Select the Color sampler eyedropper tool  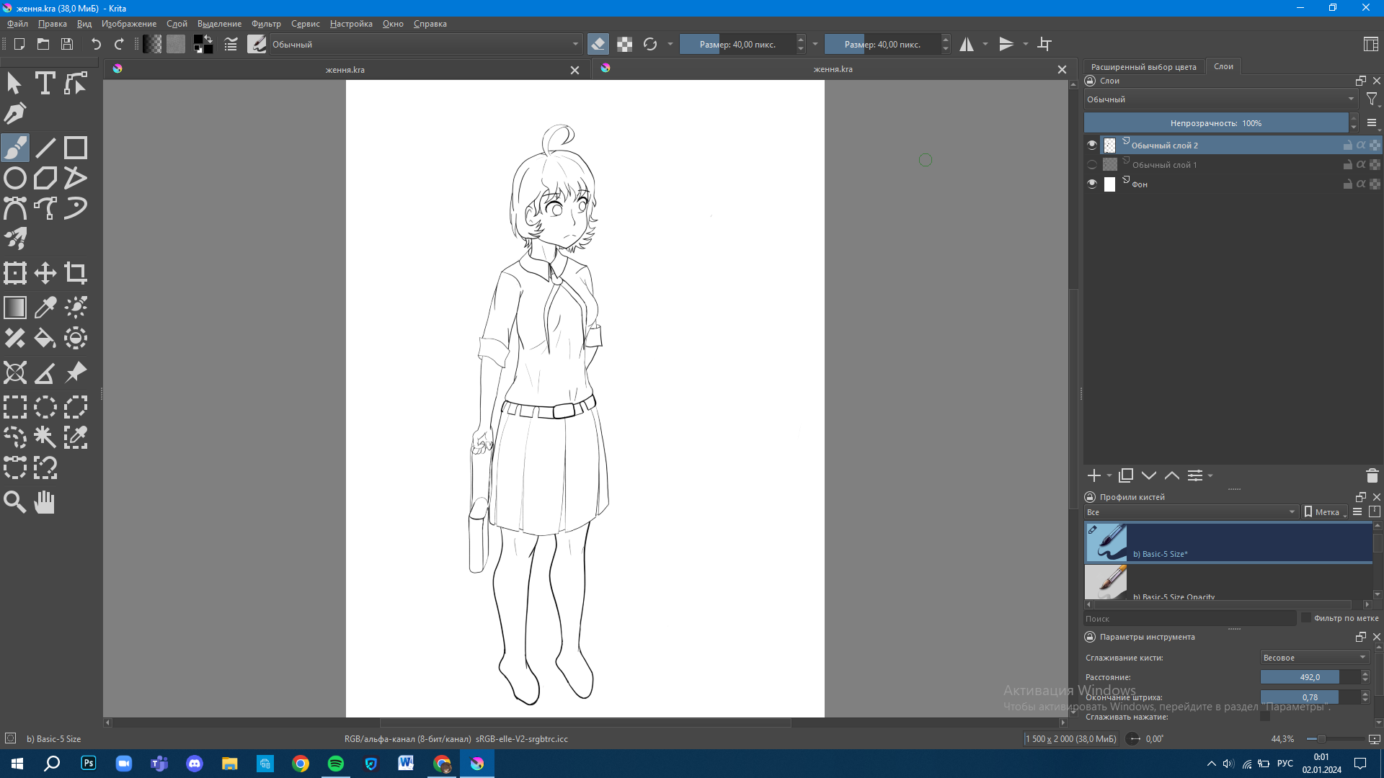click(45, 308)
